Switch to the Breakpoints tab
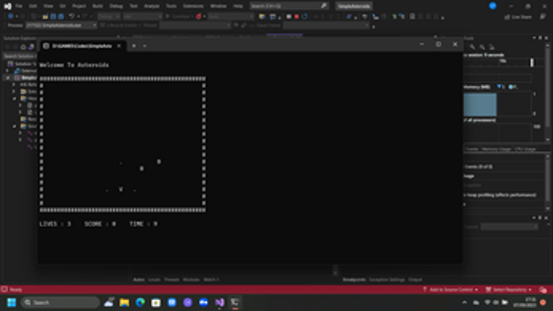The width and height of the screenshot is (553, 311). click(353, 280)
